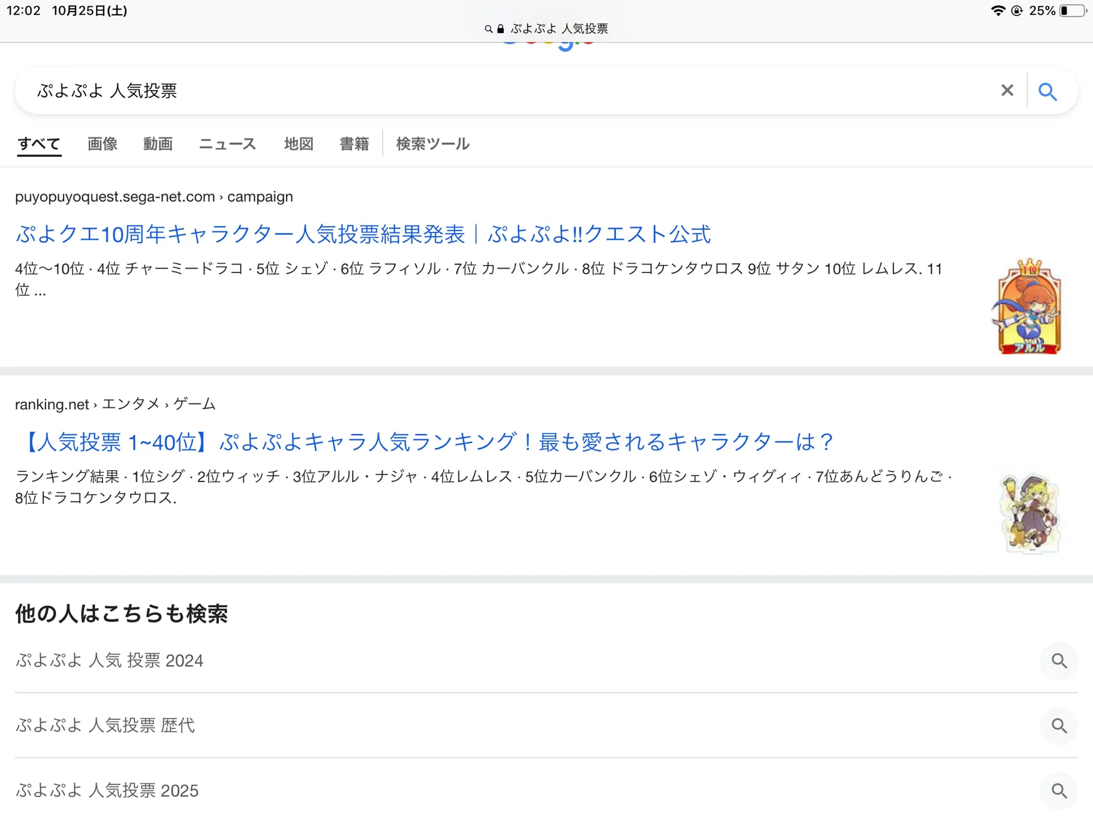
Task: Open the 動画 results tab
Action: 158,144
